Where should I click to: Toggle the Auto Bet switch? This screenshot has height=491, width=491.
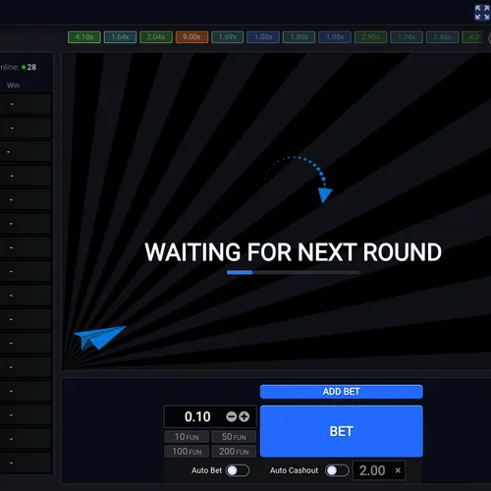tap(238, 470)
